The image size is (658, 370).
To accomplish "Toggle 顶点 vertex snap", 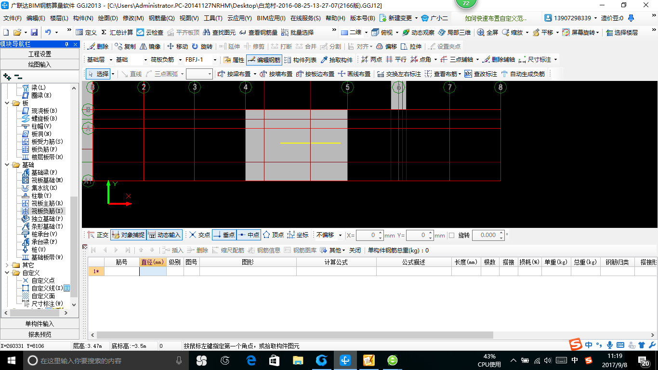I will [x=273, y=235].
